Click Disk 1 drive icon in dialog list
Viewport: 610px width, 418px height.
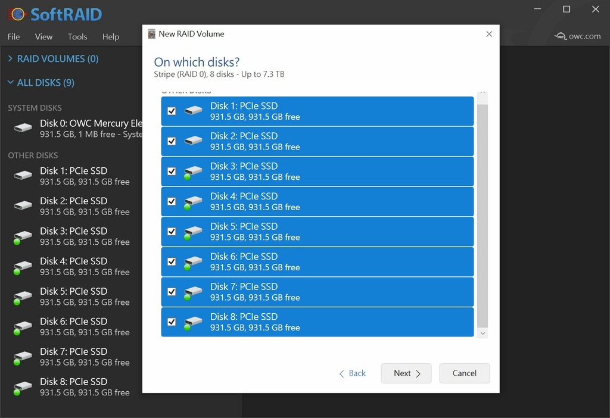(x=194, y=110)
